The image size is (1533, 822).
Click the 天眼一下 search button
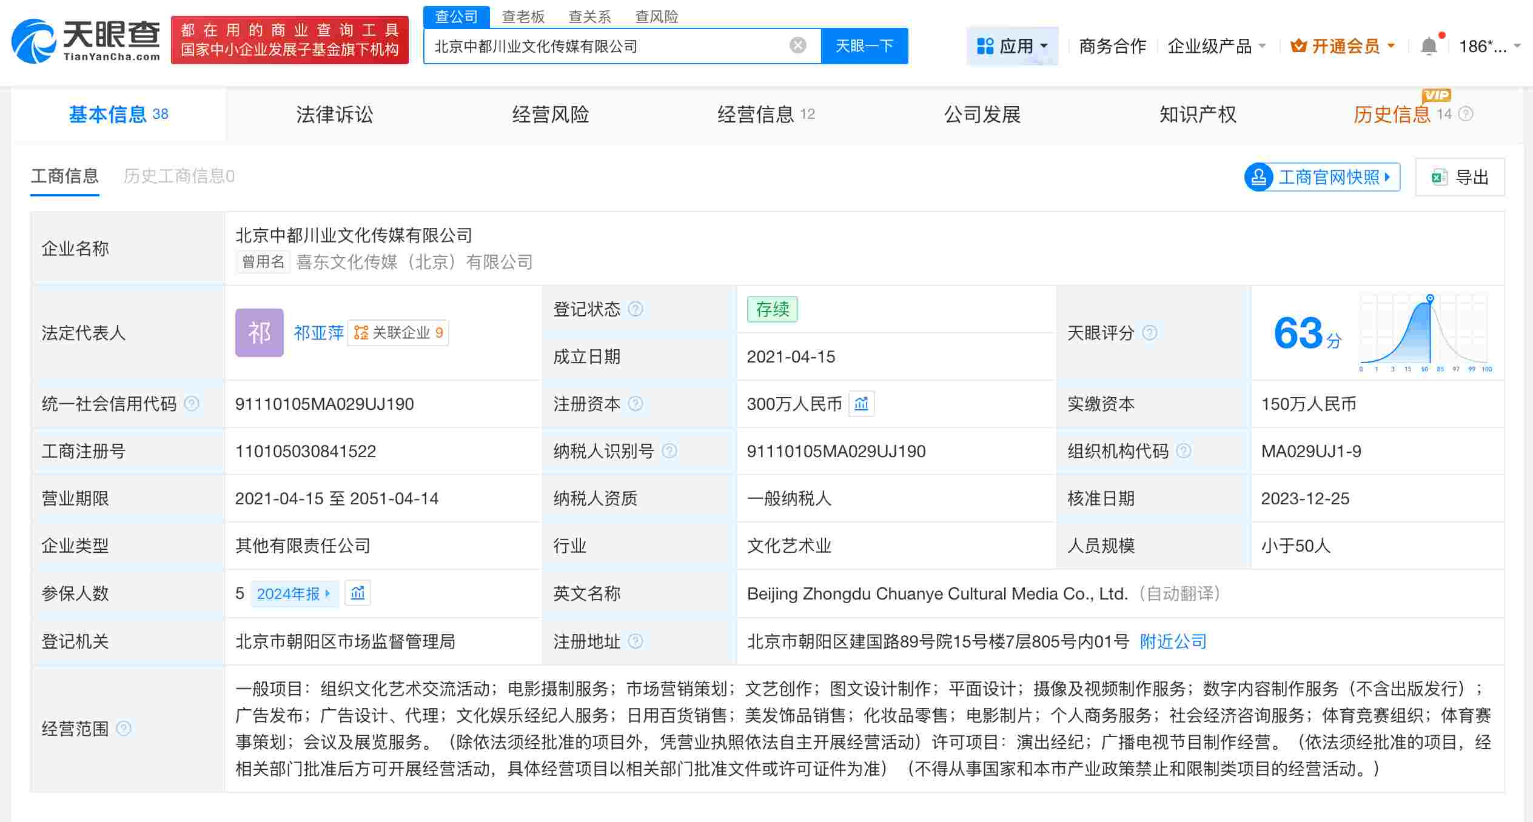(x=864, y=45)
